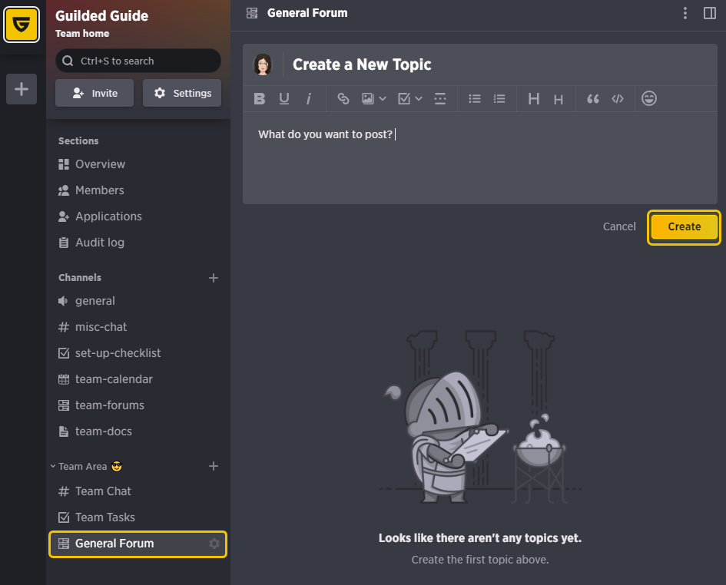Apply the large heading style
The width and height of the screenshot is (726, 585).
coord(534,99)
